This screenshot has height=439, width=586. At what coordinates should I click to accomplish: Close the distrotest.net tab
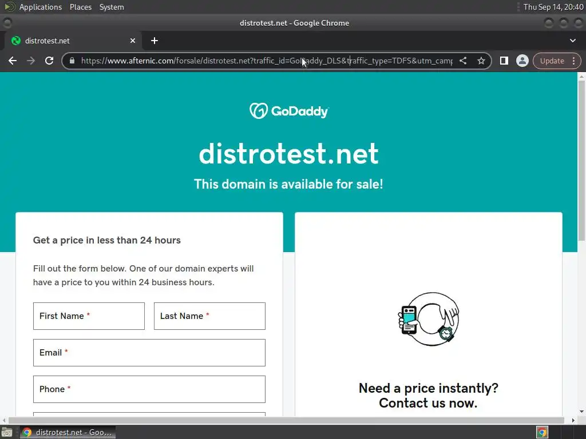point(133,41)
